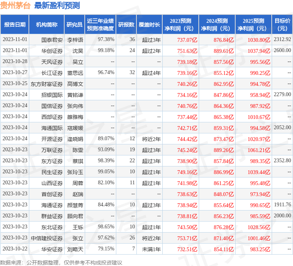This screenshot has width=293, height=266.
Task: Click researcher name 李梓语
Action: [x=75, y=40]
